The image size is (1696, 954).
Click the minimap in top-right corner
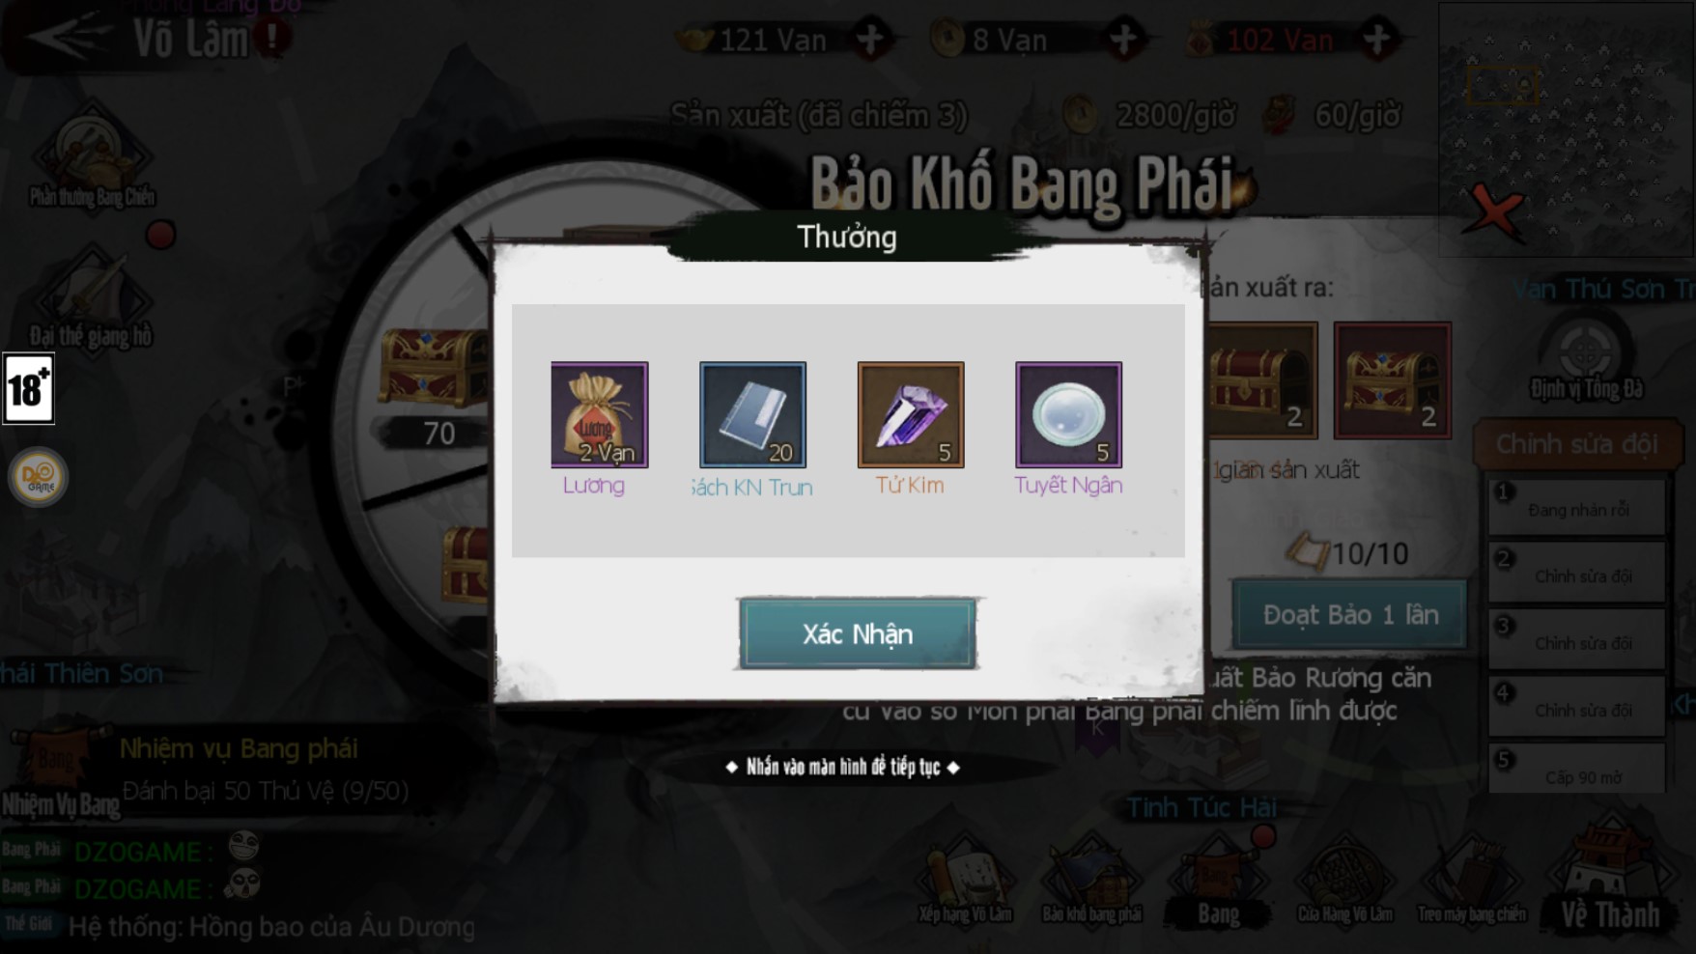tap(1567, 130)
